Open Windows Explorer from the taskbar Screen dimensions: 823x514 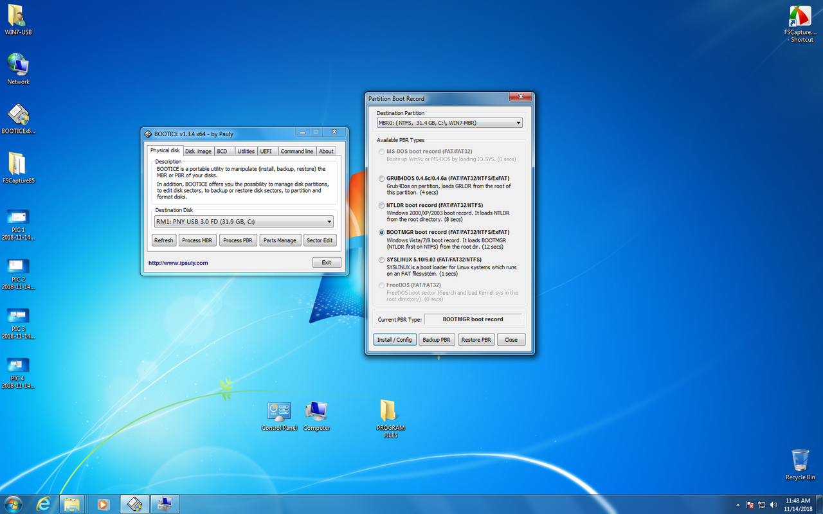click(72, 504)
